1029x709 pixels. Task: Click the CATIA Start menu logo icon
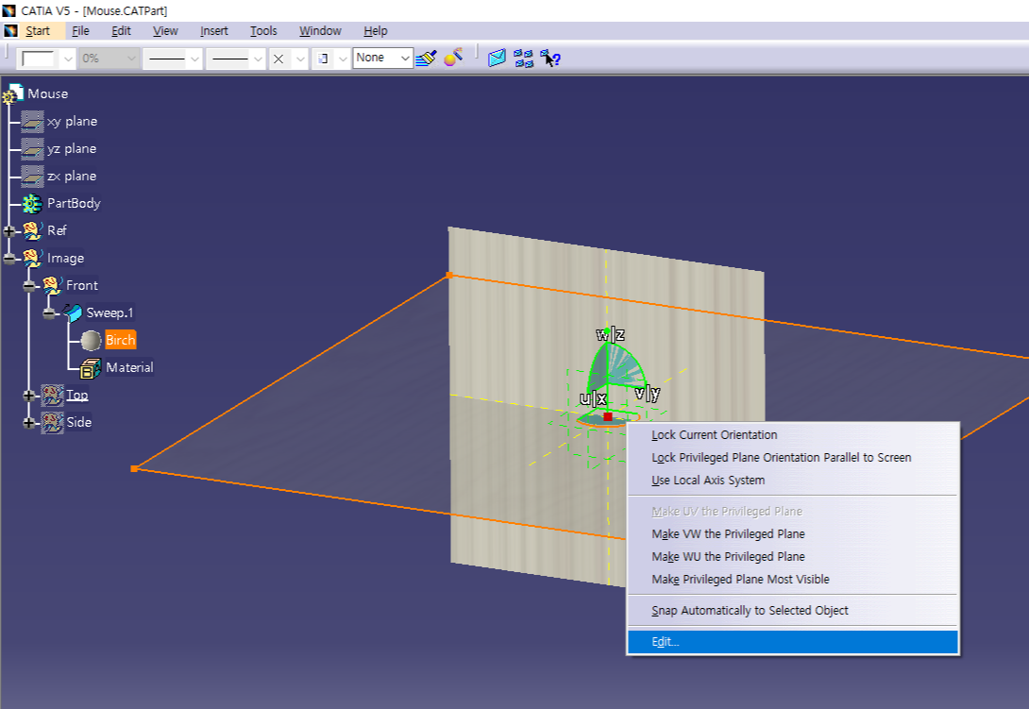click(10, 31)
